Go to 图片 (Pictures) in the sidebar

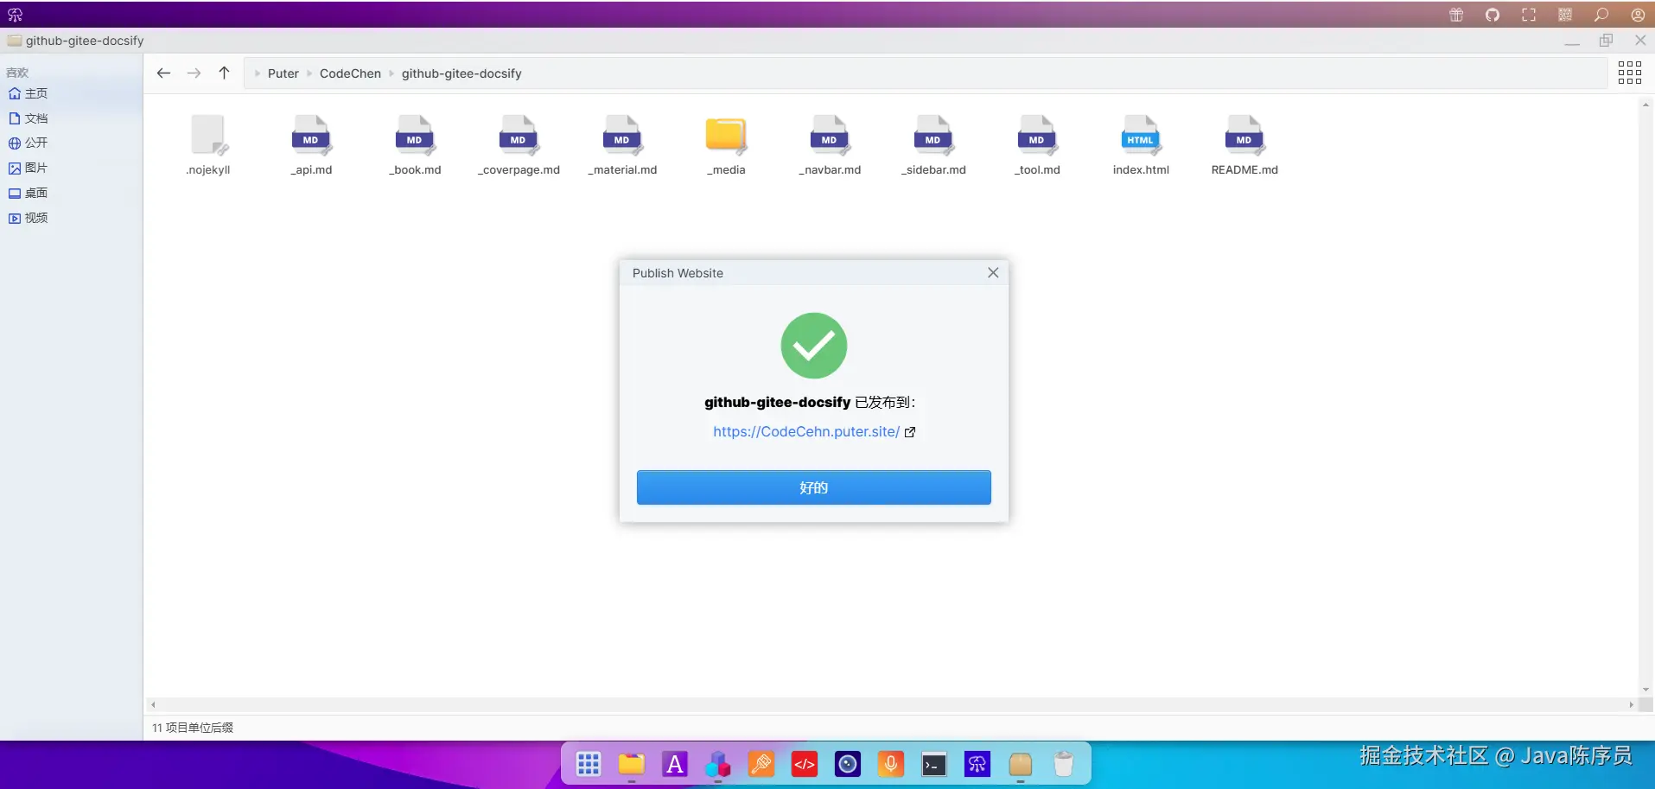coord(71,168)
